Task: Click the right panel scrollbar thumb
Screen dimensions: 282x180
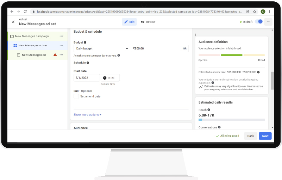Action: point(272,81)
